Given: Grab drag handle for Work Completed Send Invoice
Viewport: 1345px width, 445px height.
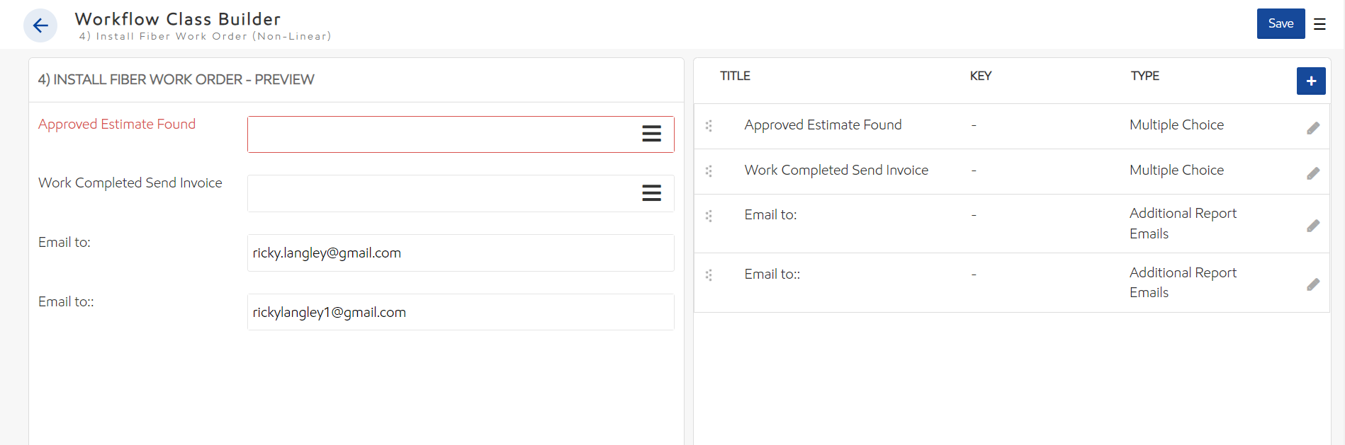Looking at the screenshot, I should (x=709, y=171).
